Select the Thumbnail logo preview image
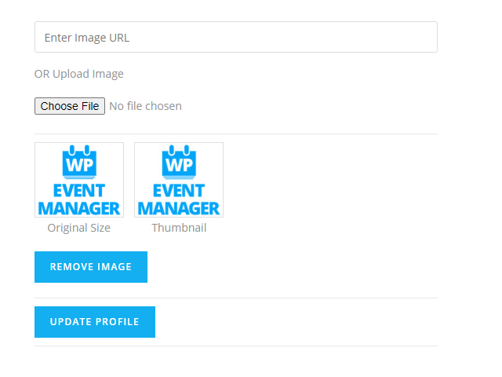The width and height of the screenshot is (502, 377). point(179,180)
